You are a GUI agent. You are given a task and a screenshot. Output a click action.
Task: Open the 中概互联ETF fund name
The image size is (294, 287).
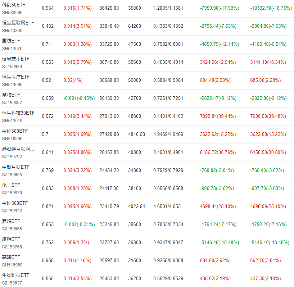pos(15,167)
